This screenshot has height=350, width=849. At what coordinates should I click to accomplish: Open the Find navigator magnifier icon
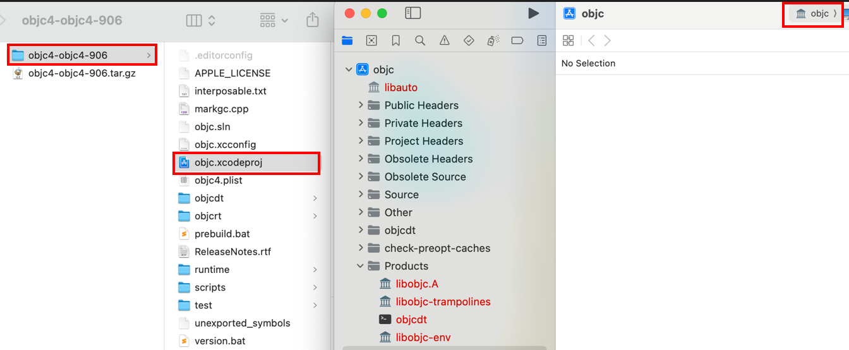tap(420, 40)
